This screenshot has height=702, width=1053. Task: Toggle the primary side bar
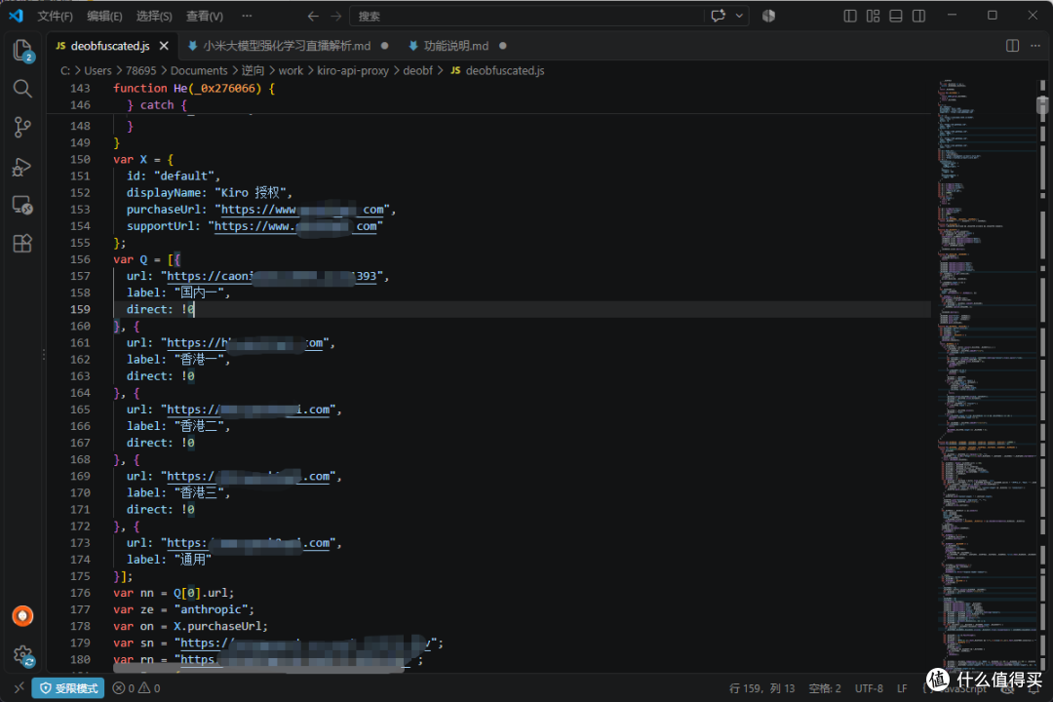tap(850, 16)
